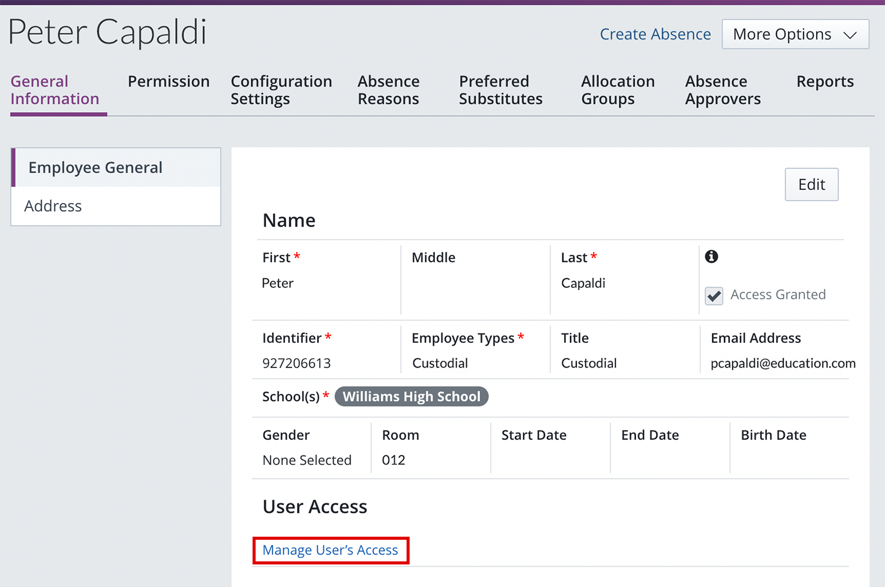Click the Williams High School tag
This screenshot has height=587, width=885.
[412, 396]
